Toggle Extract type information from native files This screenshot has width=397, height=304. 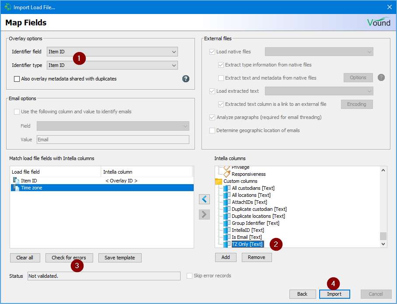tap(221, 65)
